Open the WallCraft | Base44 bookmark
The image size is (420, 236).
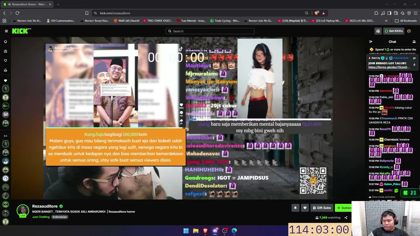(127, 21)
